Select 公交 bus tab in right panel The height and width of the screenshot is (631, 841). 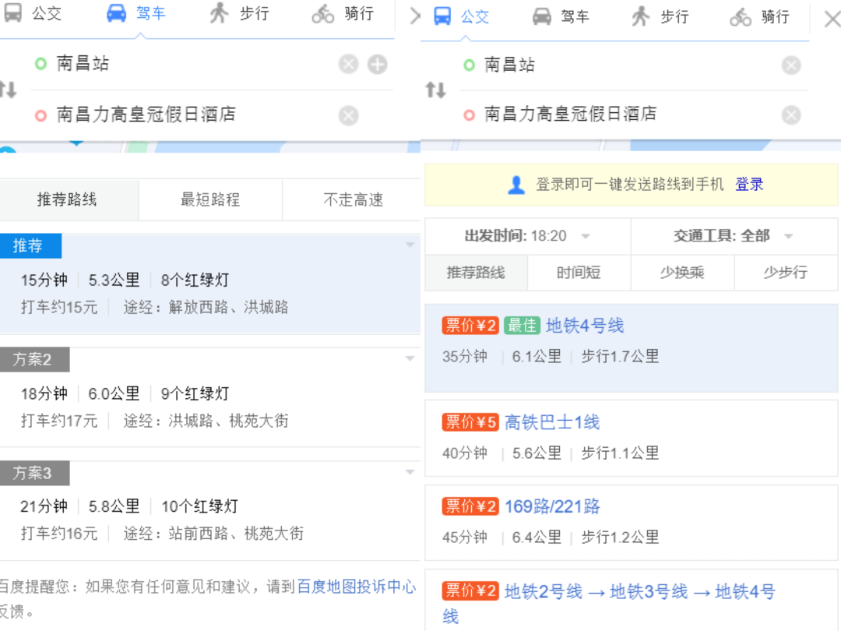[461, 16]
